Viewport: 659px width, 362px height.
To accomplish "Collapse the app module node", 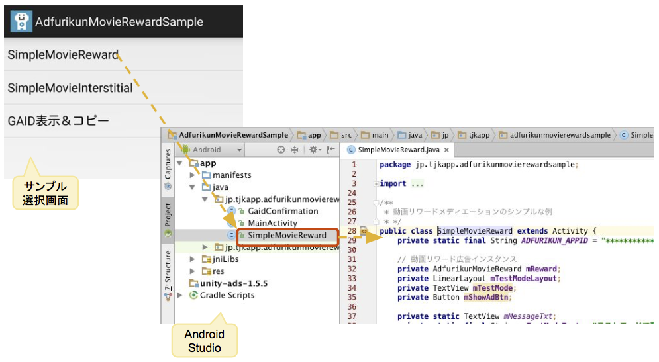I will (x=180, y=163).
